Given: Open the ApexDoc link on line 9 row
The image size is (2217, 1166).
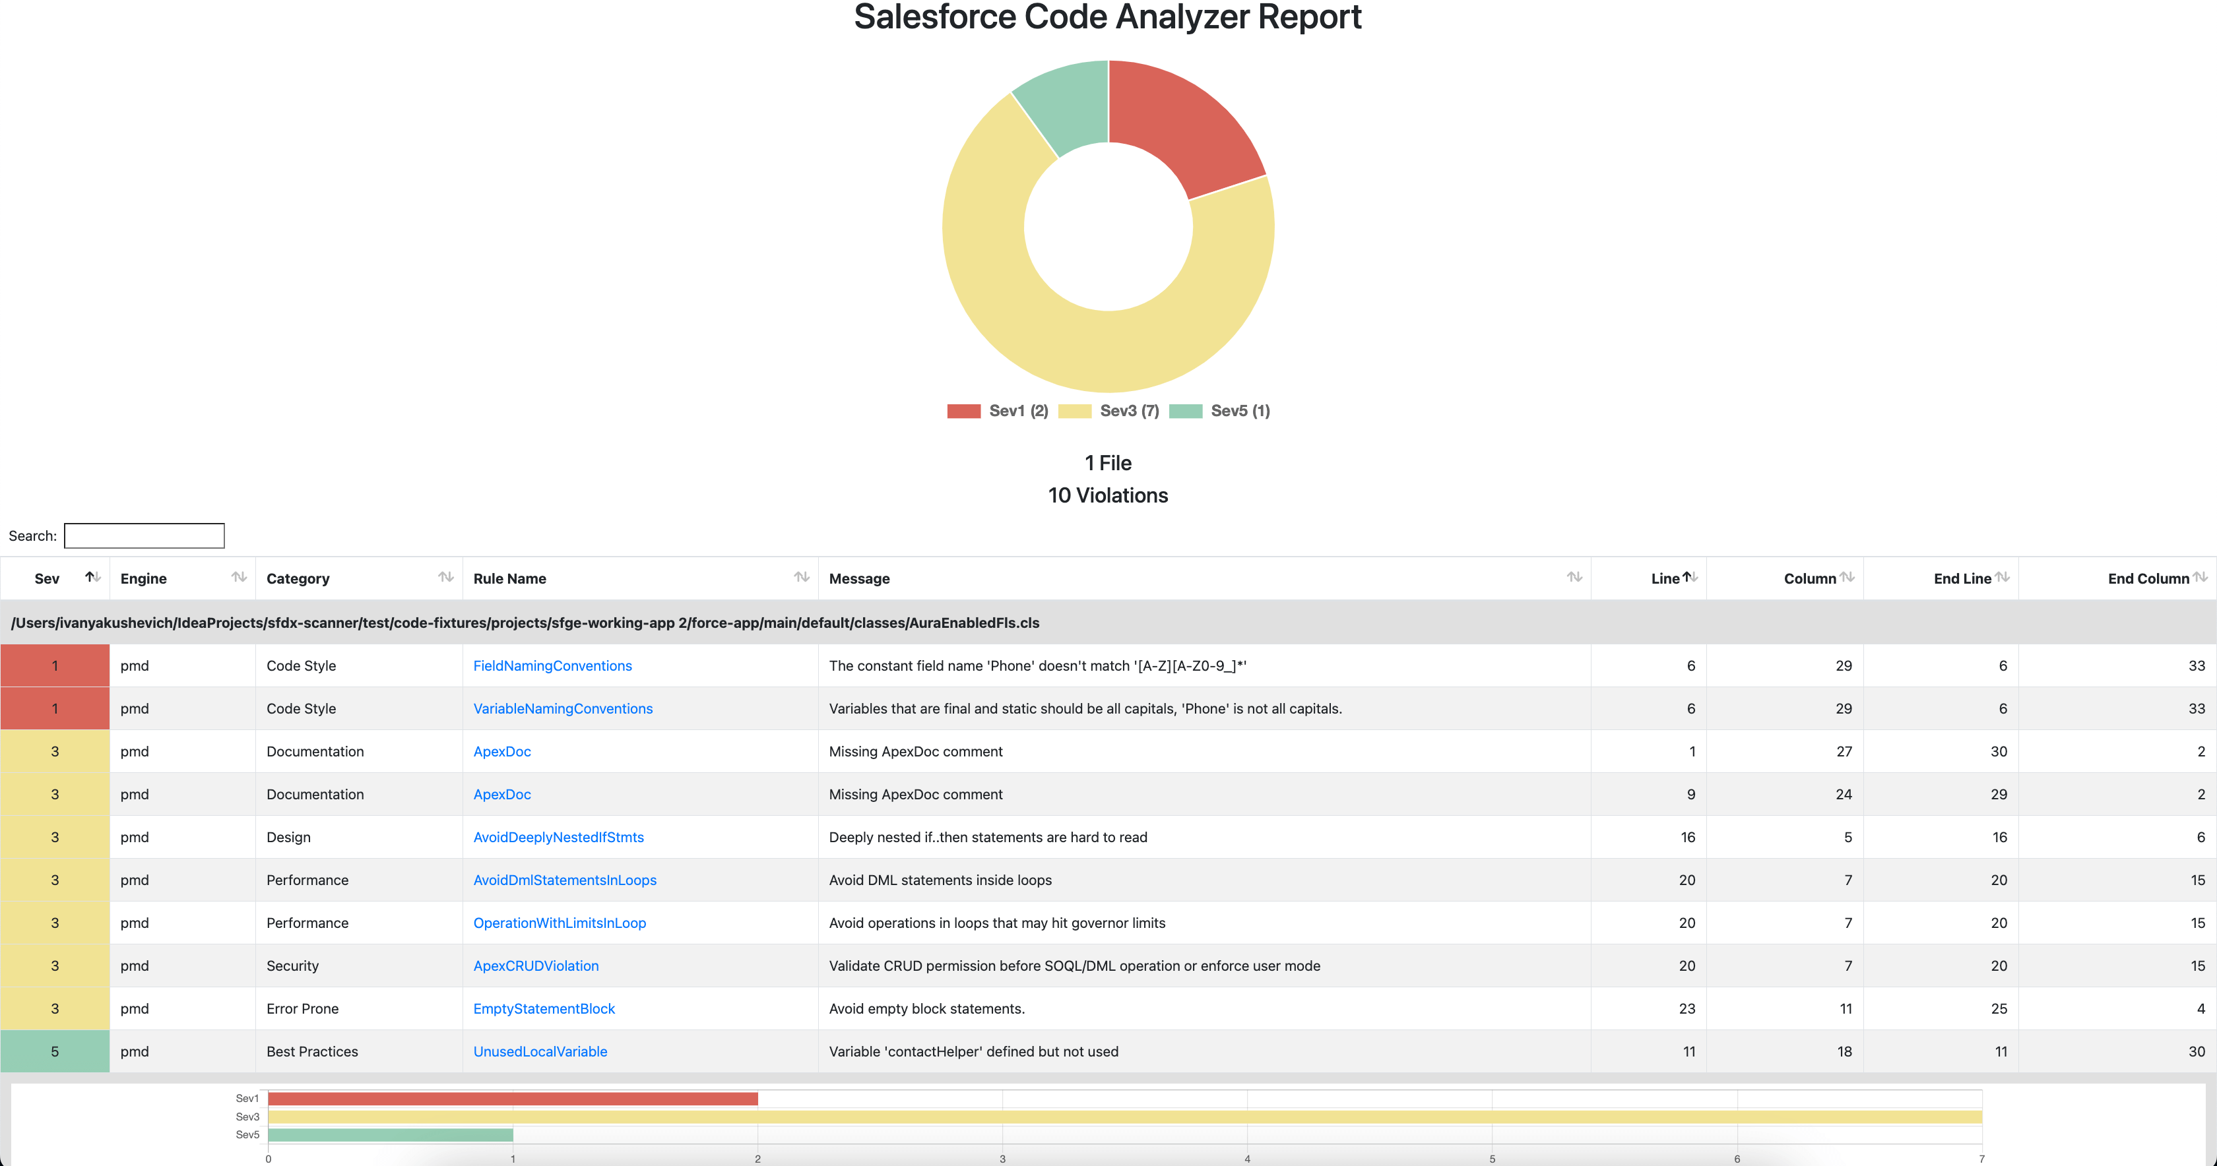Looking at the screenshot, I should [x=501, y=795].
